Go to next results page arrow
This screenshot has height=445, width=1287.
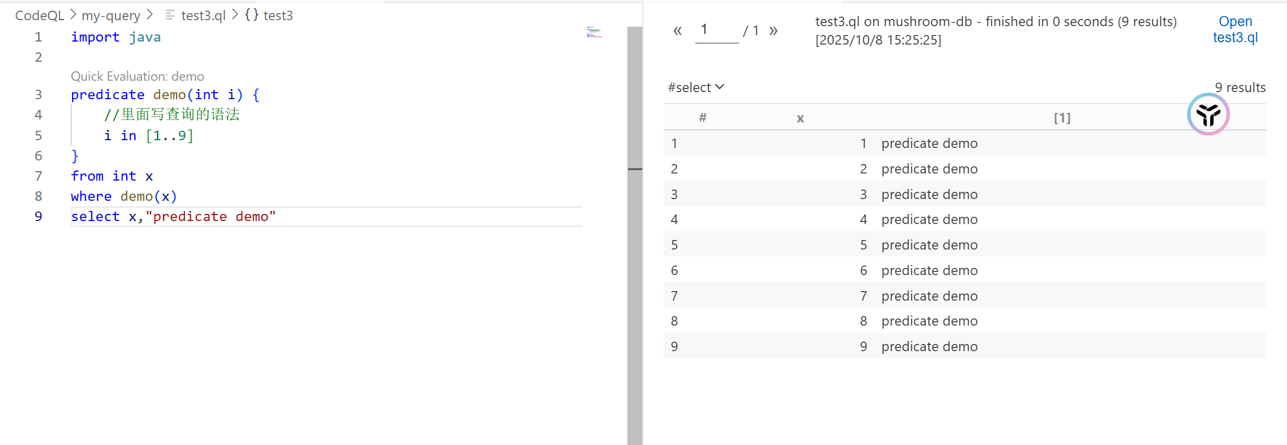(773, 31)
